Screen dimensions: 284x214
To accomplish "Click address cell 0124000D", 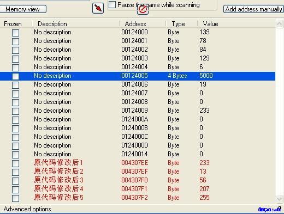I will (135, 145).
